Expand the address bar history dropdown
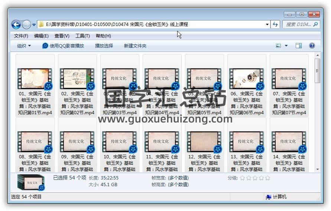The height and width of the screenshot is (211, 331). pos(267,24)
